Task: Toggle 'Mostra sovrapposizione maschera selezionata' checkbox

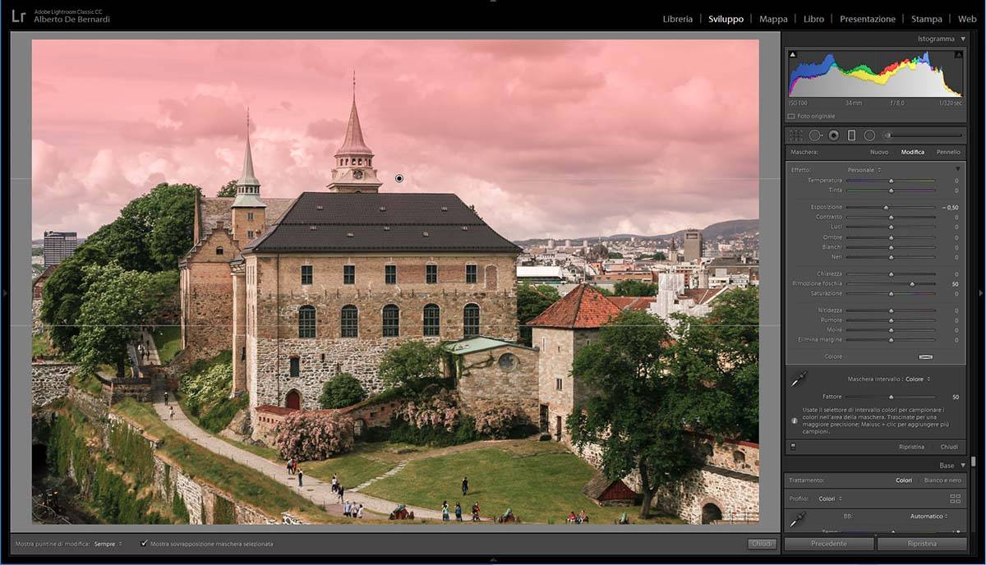Action: click(145, 544)
